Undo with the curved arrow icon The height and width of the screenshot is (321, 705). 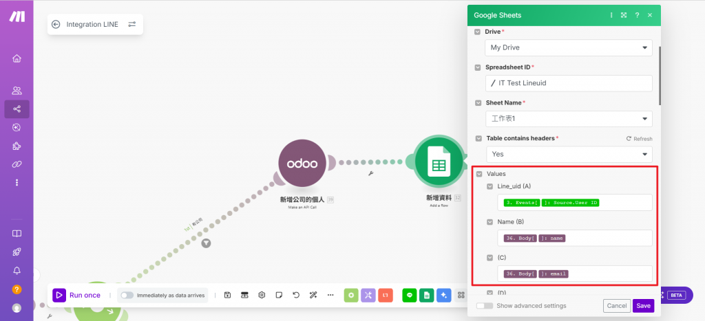pyautogui.click(x=296, y=295)
